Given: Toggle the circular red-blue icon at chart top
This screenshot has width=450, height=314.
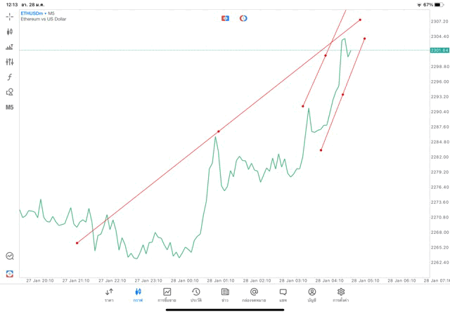Looking at the screenshot, I should (243, 18).
